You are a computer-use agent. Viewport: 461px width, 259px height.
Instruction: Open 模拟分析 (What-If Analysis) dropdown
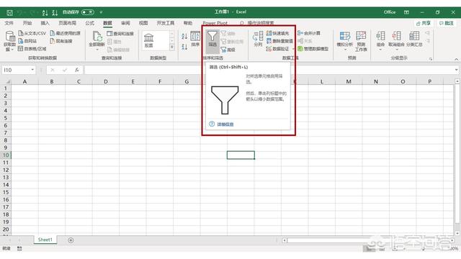pyautogui.click(x=344, y=41)
